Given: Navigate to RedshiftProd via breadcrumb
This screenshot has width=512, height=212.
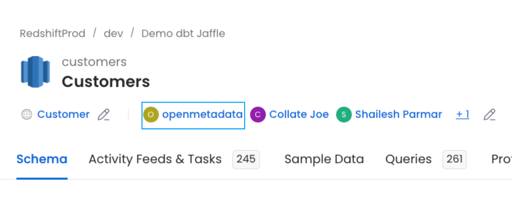Looking at the screenshot, I should (x=52, y=33).
